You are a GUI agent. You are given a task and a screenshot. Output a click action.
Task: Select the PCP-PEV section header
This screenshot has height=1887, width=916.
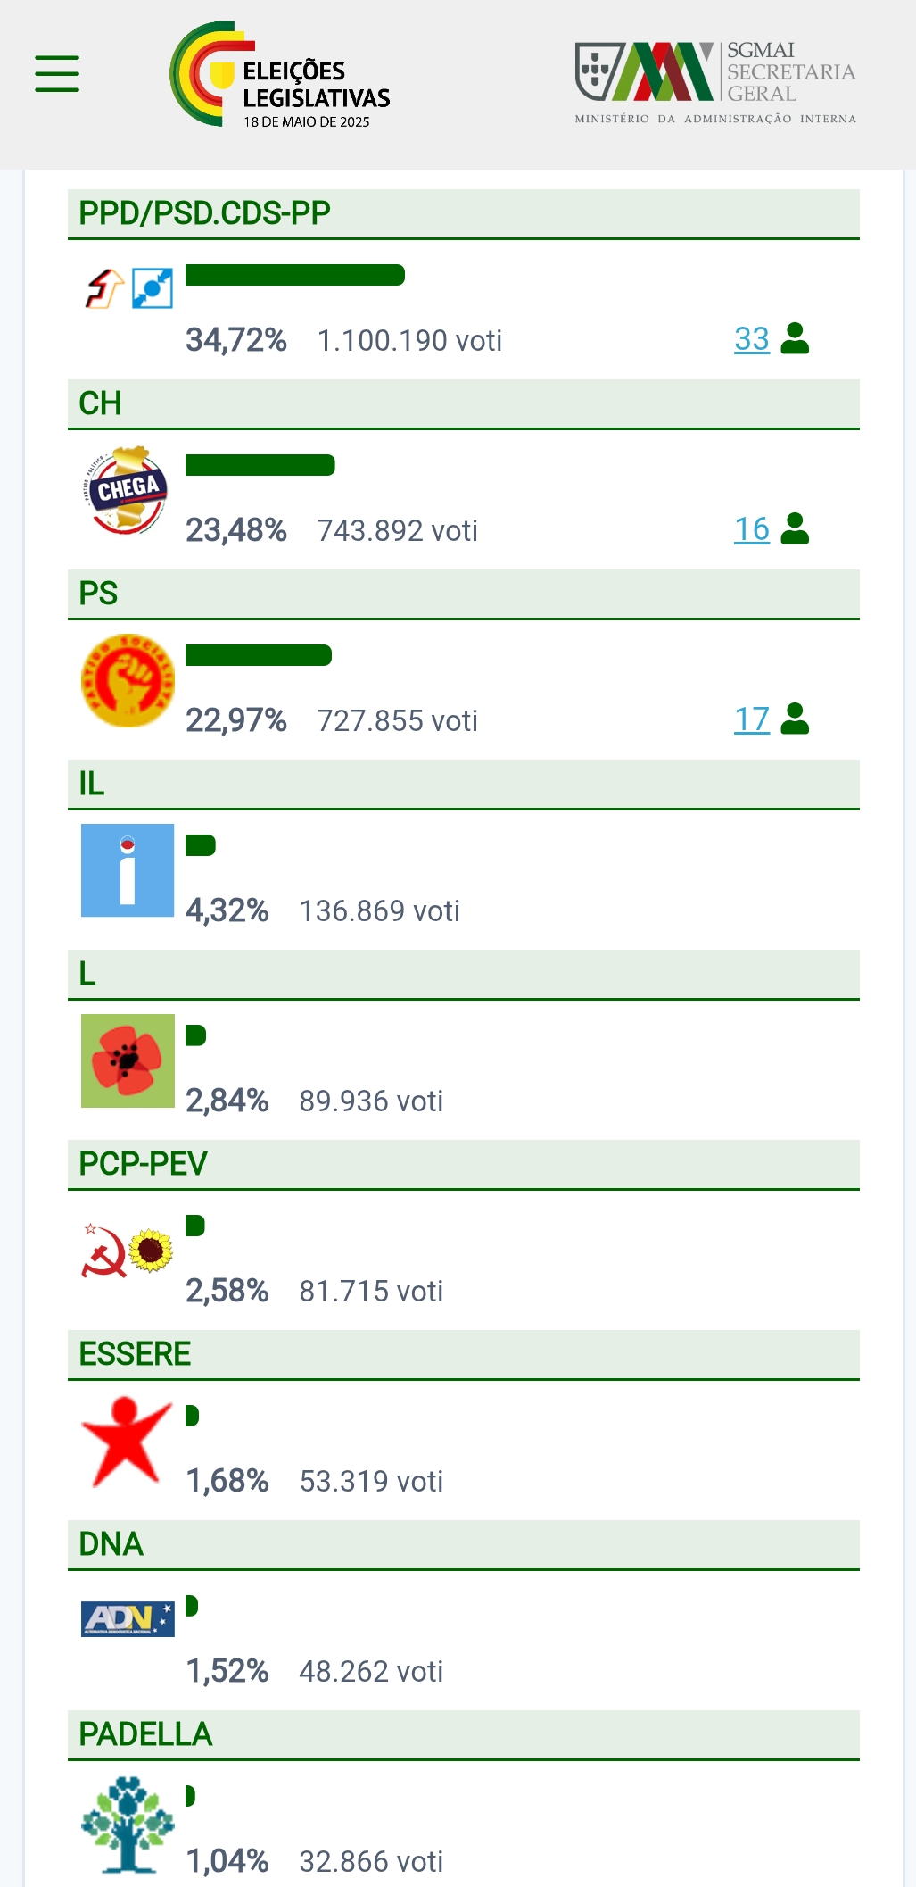point(464,1164)
